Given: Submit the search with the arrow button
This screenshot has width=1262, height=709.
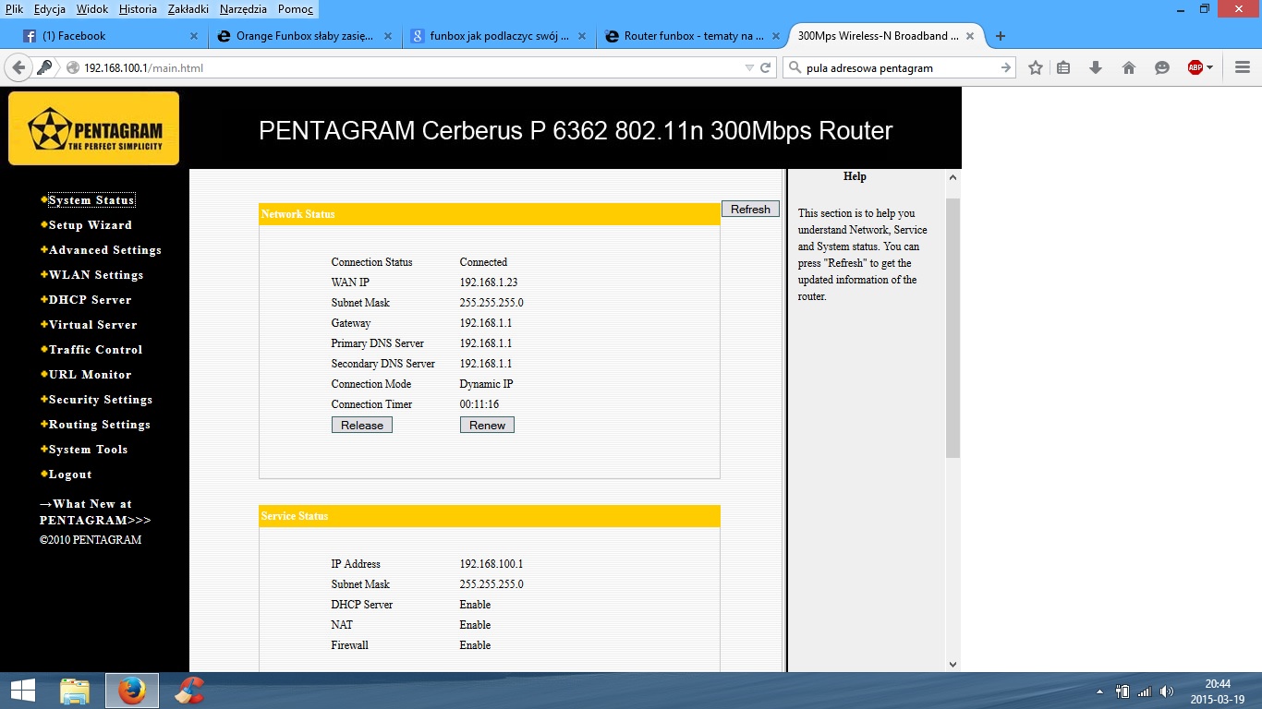Looking at the screenshot, I should coord(1005,68).
